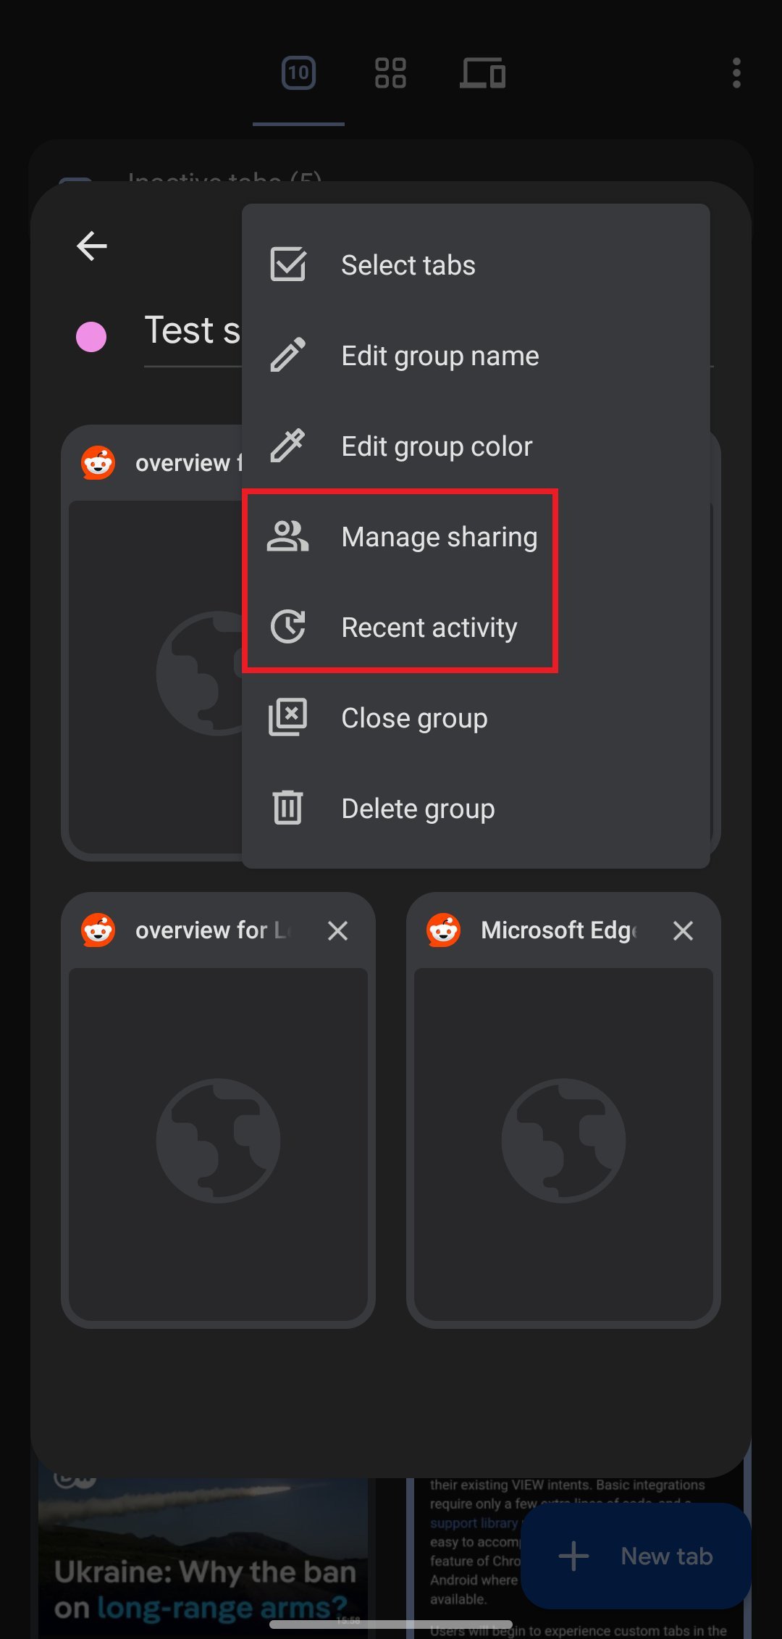Close the Microsoft Edge tab
Screen dimensions: 782x1639
(683, 930)
